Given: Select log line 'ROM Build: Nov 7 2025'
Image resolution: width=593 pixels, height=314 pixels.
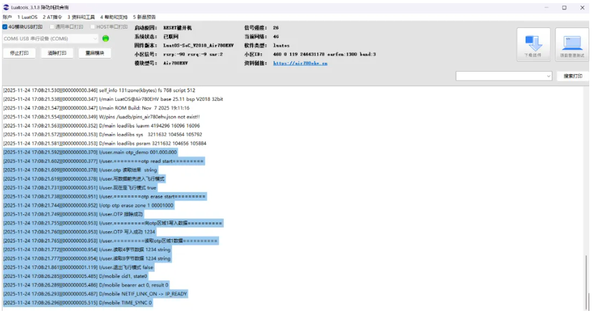Looking at the screenshot, I should tap(97, 108).
